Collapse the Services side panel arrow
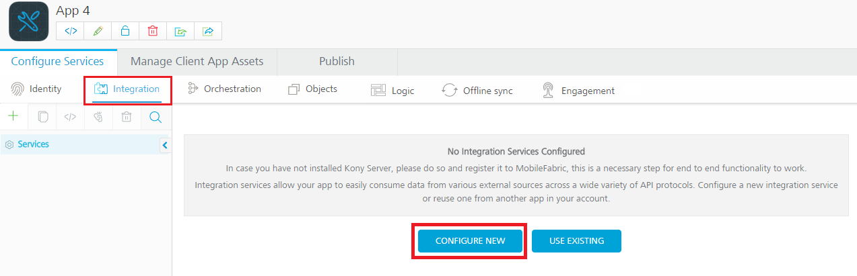The image size is (857, 276). coord(165,145)
